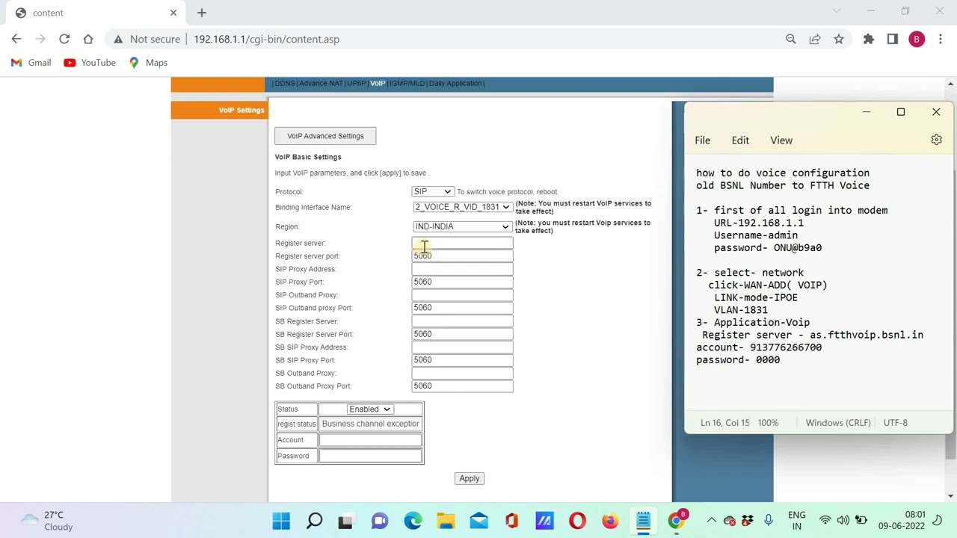Open Chrome tab search chevron
This screenshot has width=957, height=538.
pyautogui.click(x=837, y=11)
